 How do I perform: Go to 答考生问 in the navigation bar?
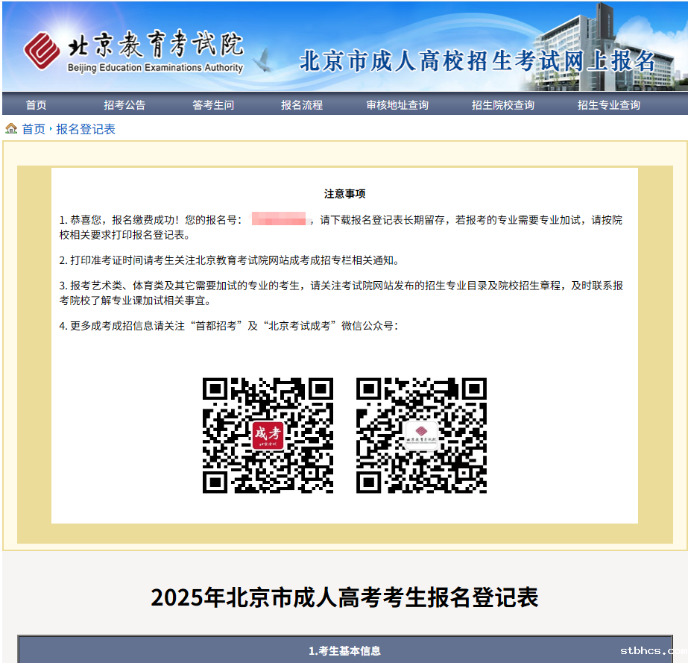(x=213, y=105)
